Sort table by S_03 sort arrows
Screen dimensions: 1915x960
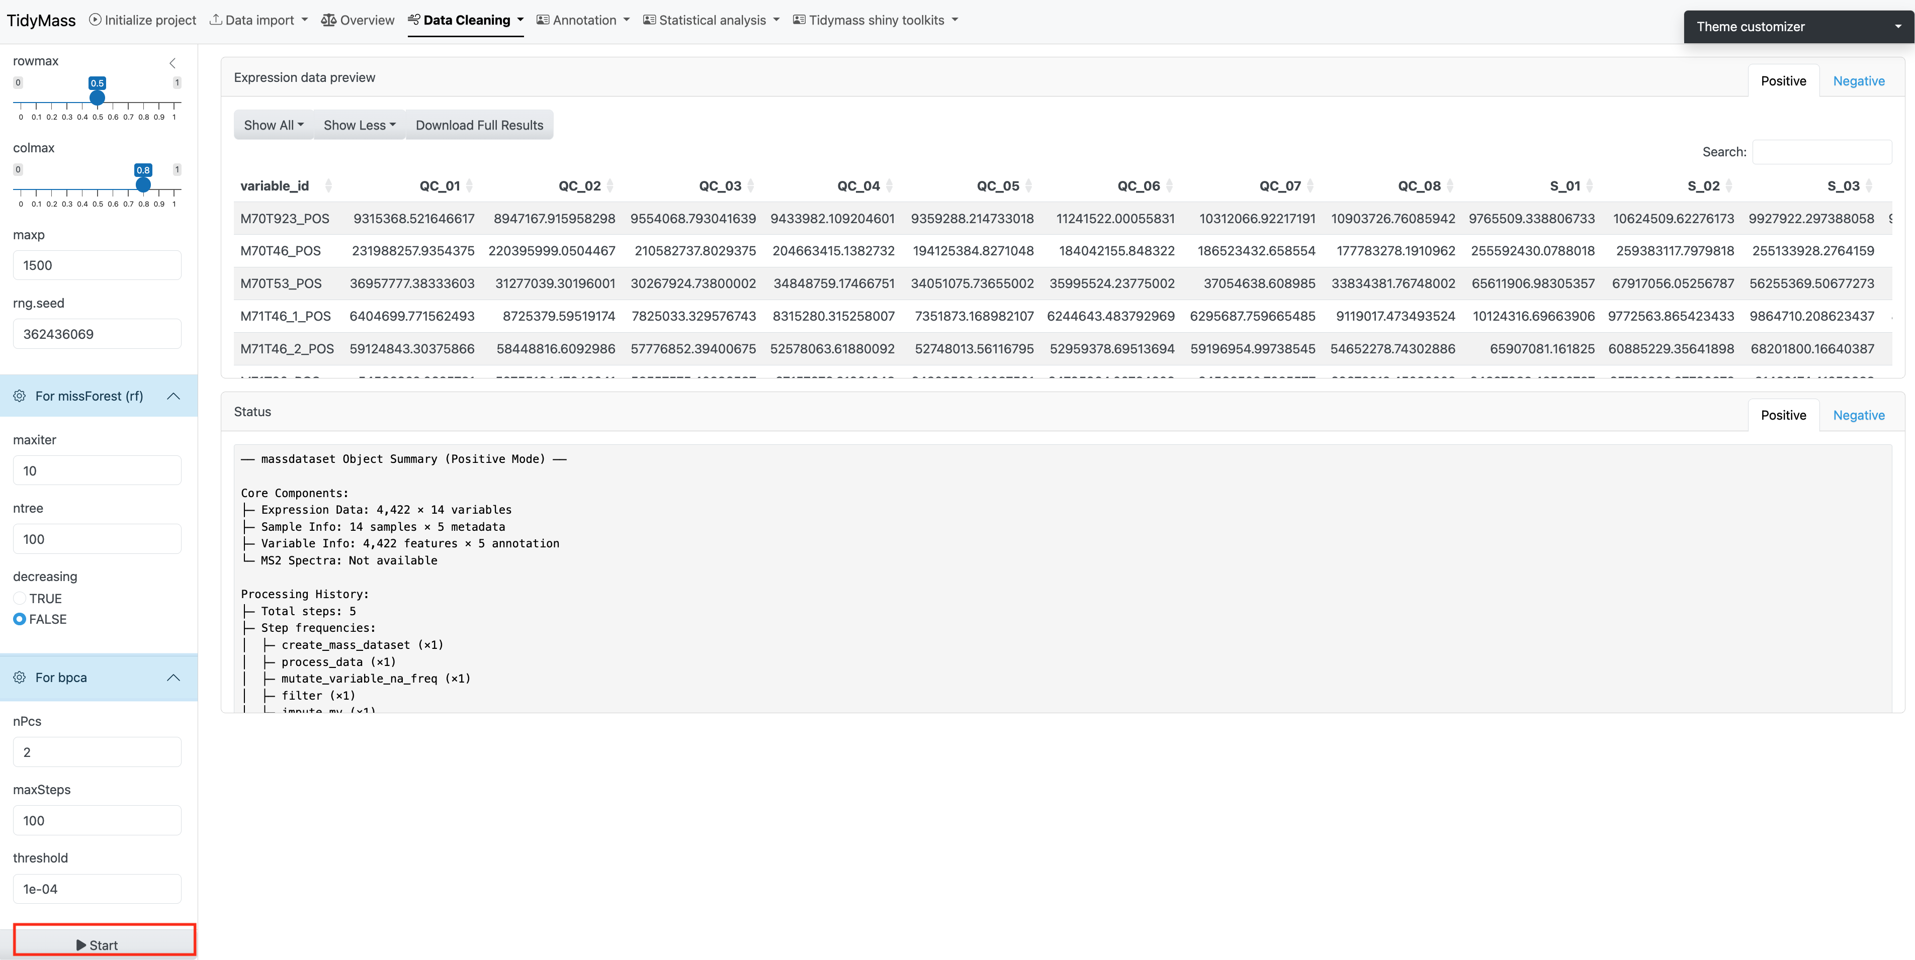pyautogui.click(x=1869, y=186)
